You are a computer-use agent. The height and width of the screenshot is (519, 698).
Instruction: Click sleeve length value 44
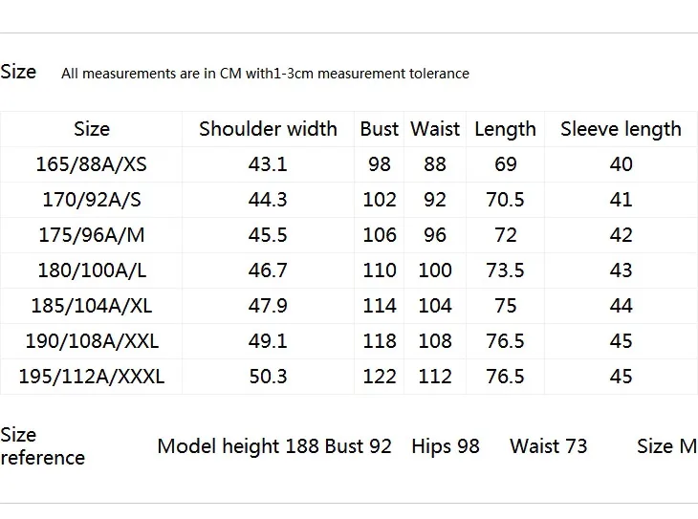[621, 305]
